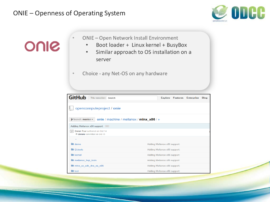Click the kernel folder icon
270x202 pixels.
[72, 155]
